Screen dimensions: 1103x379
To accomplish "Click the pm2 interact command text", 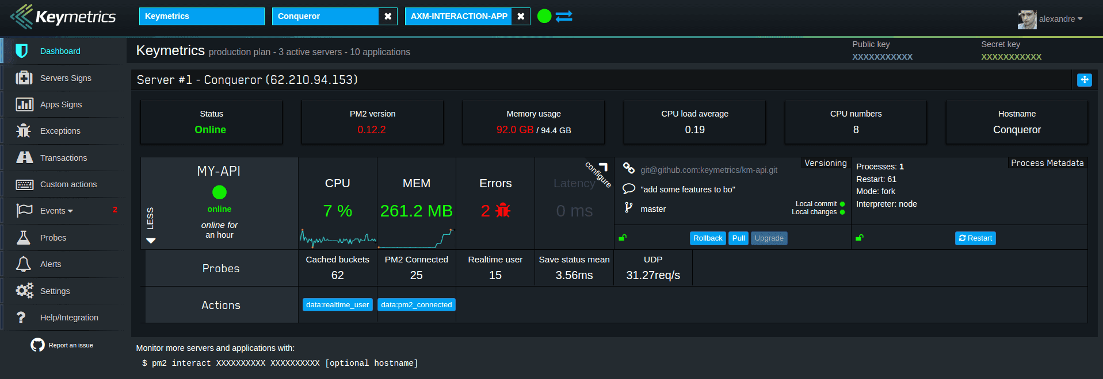I will click(x=280, y=363).
